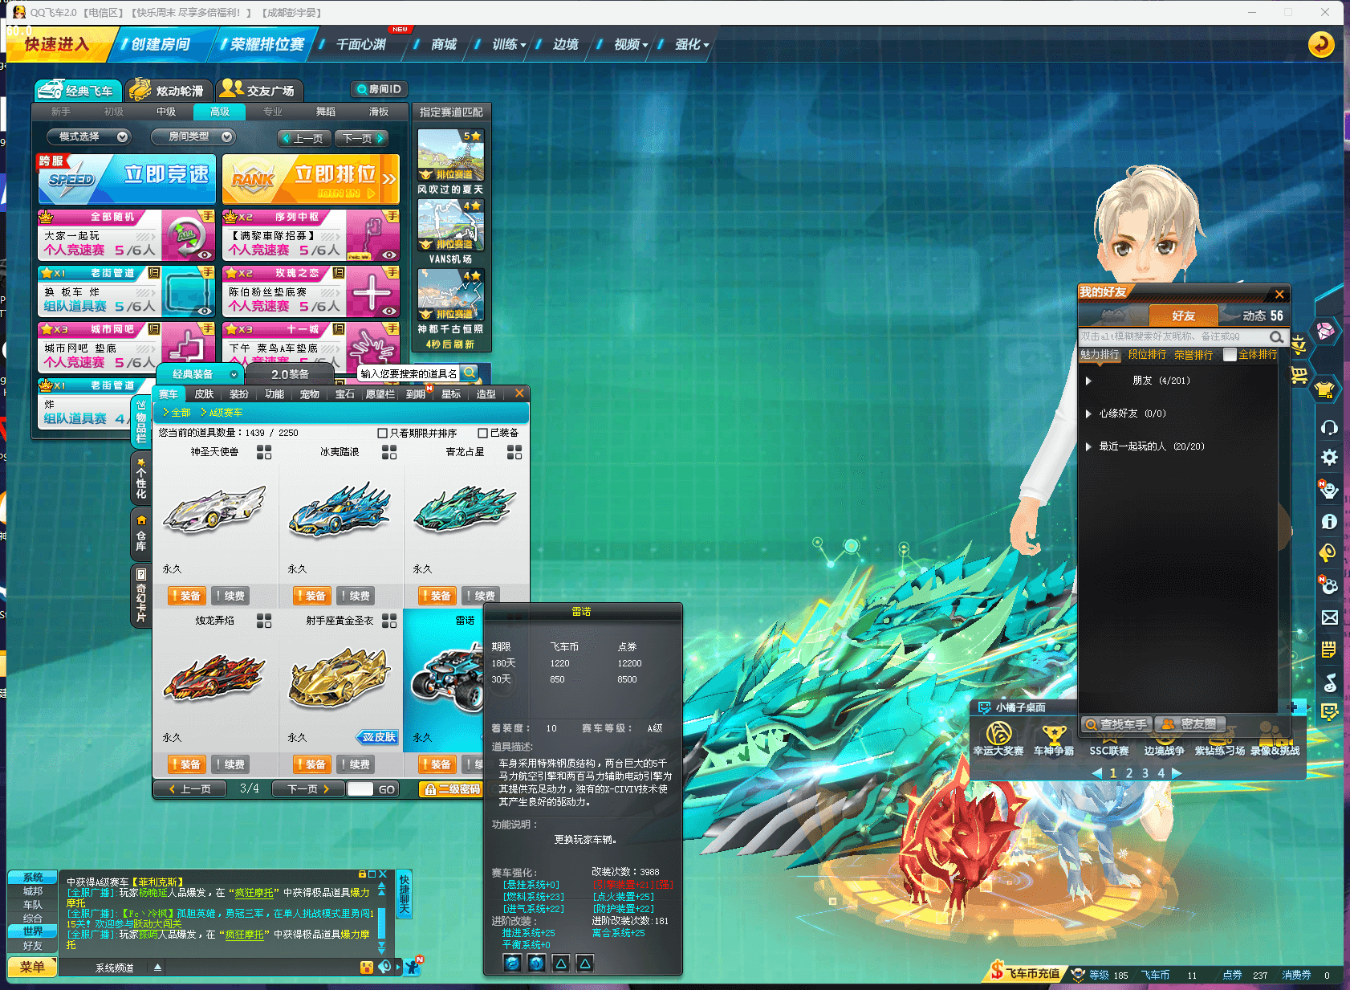The height and width of the screenshot is (990, 1350).
Task: Expand the 心缘好友 (0/0) group
Action: 1088,414
